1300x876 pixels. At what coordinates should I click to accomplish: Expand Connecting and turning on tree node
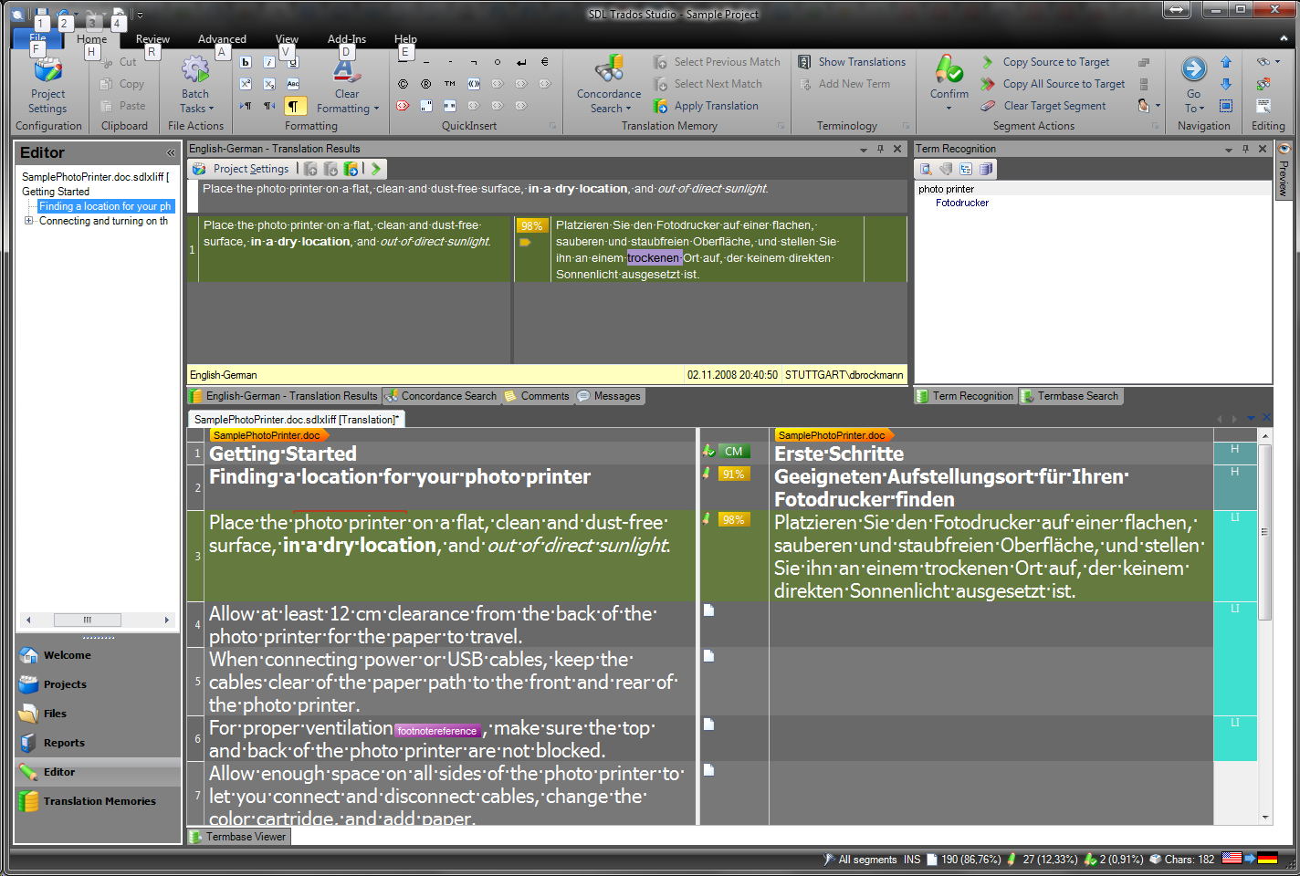(x=28, y=221)
